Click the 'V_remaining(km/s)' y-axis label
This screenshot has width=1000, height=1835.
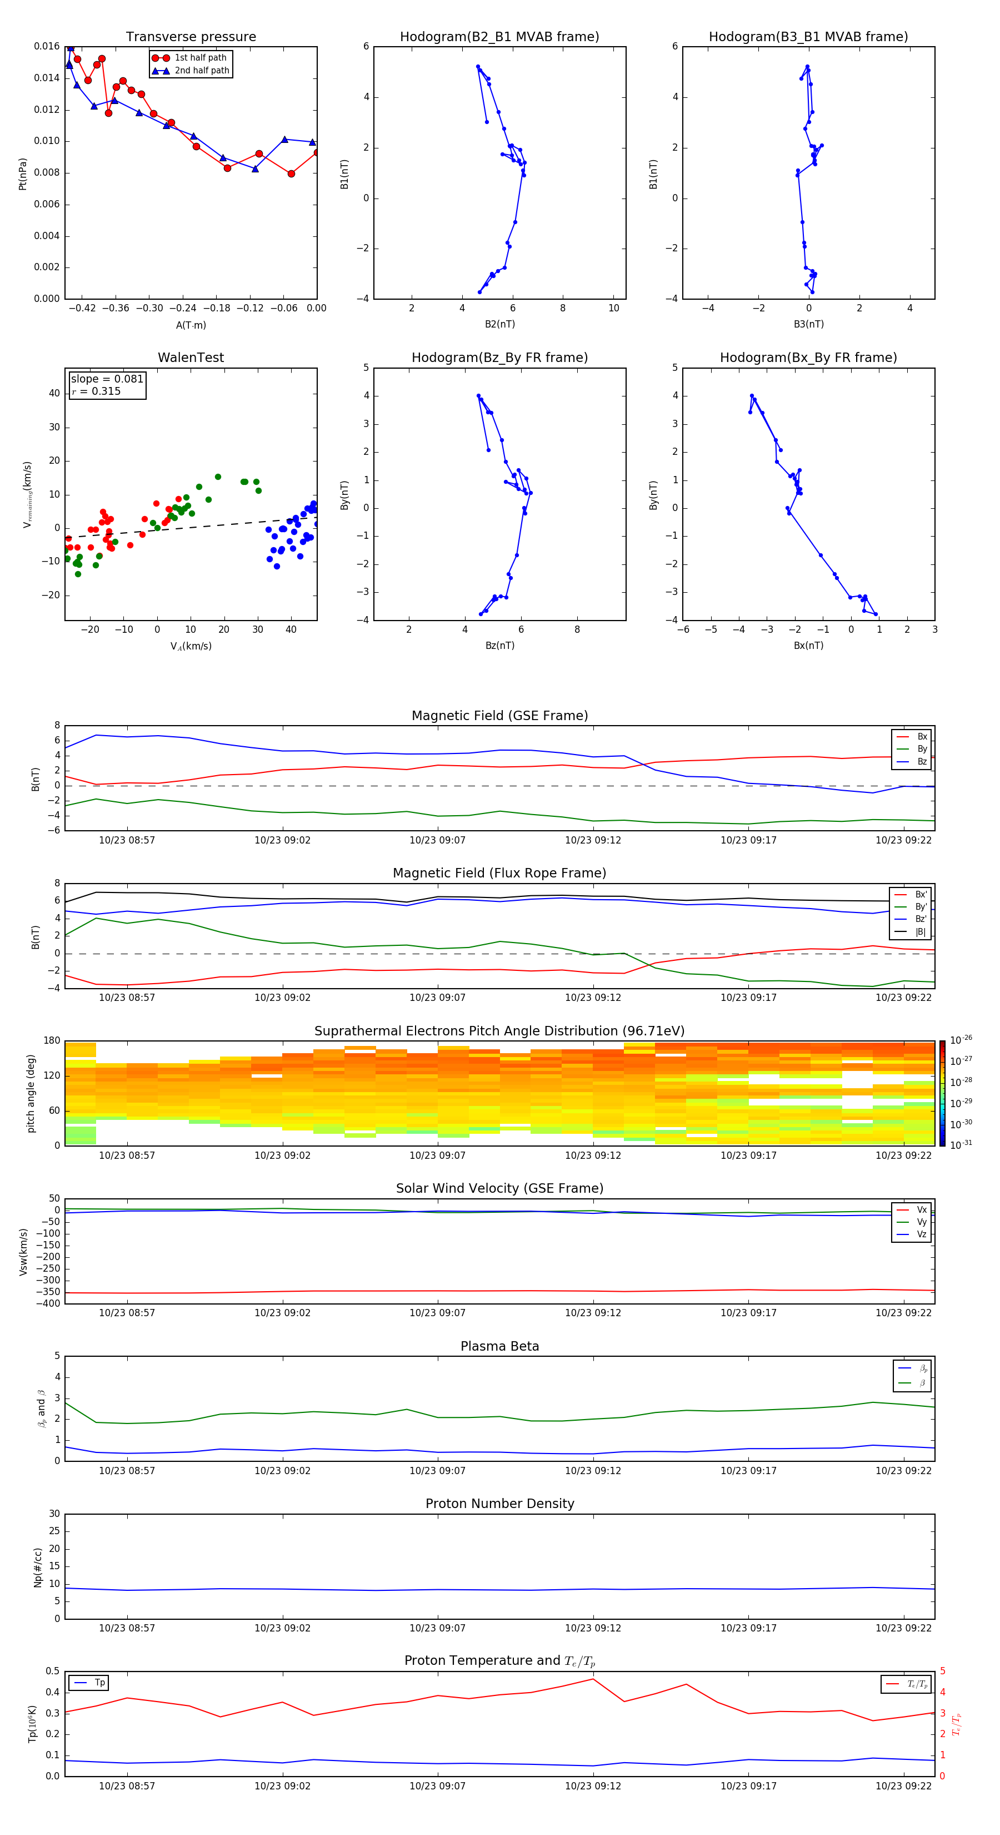pyautogui.click(x=27, y=494)
